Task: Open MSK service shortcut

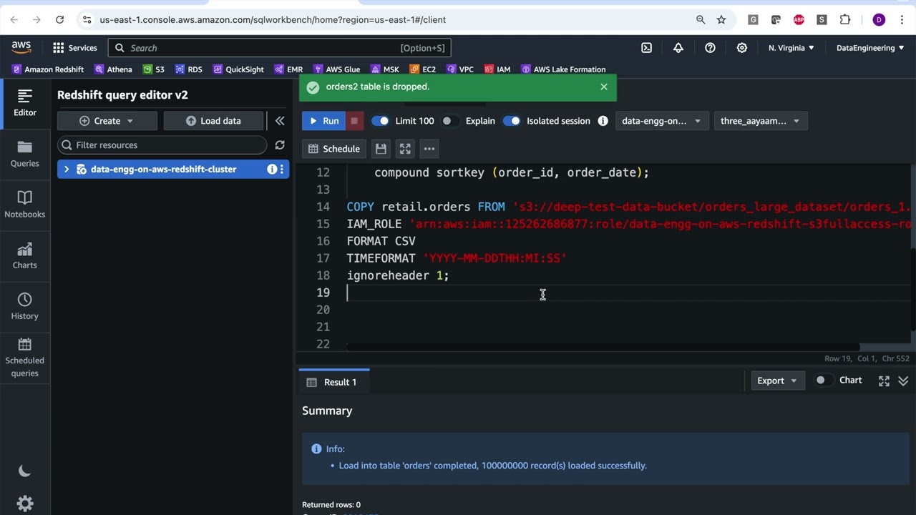Action: 385,69
